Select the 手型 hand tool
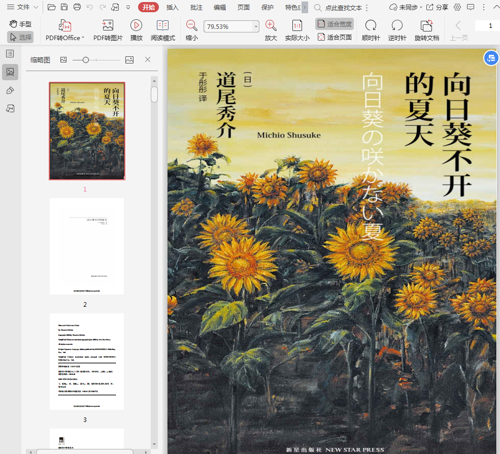 click(20, 24)
